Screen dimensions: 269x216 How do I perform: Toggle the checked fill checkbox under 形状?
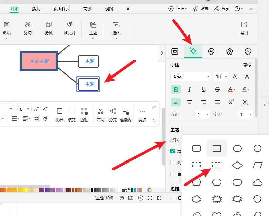[x=173, y=151]
